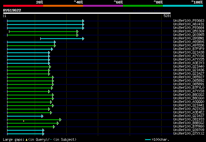
Task: Click the yellow large-gap marker in O81933 row
Action: 23,121
